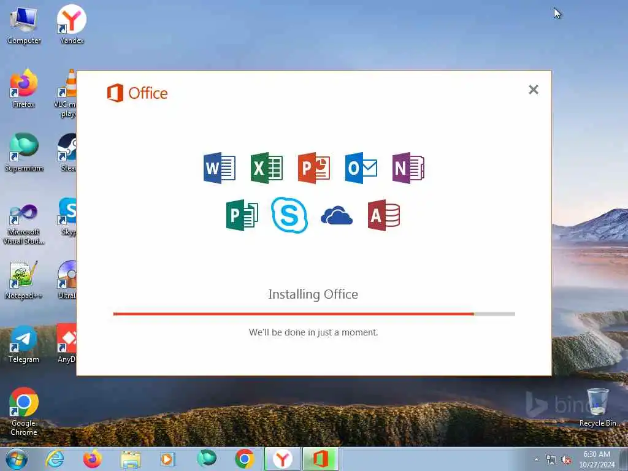Click the Skype for Business icon in the installer
Screen dimensions: 628x471
pos(289,215)
